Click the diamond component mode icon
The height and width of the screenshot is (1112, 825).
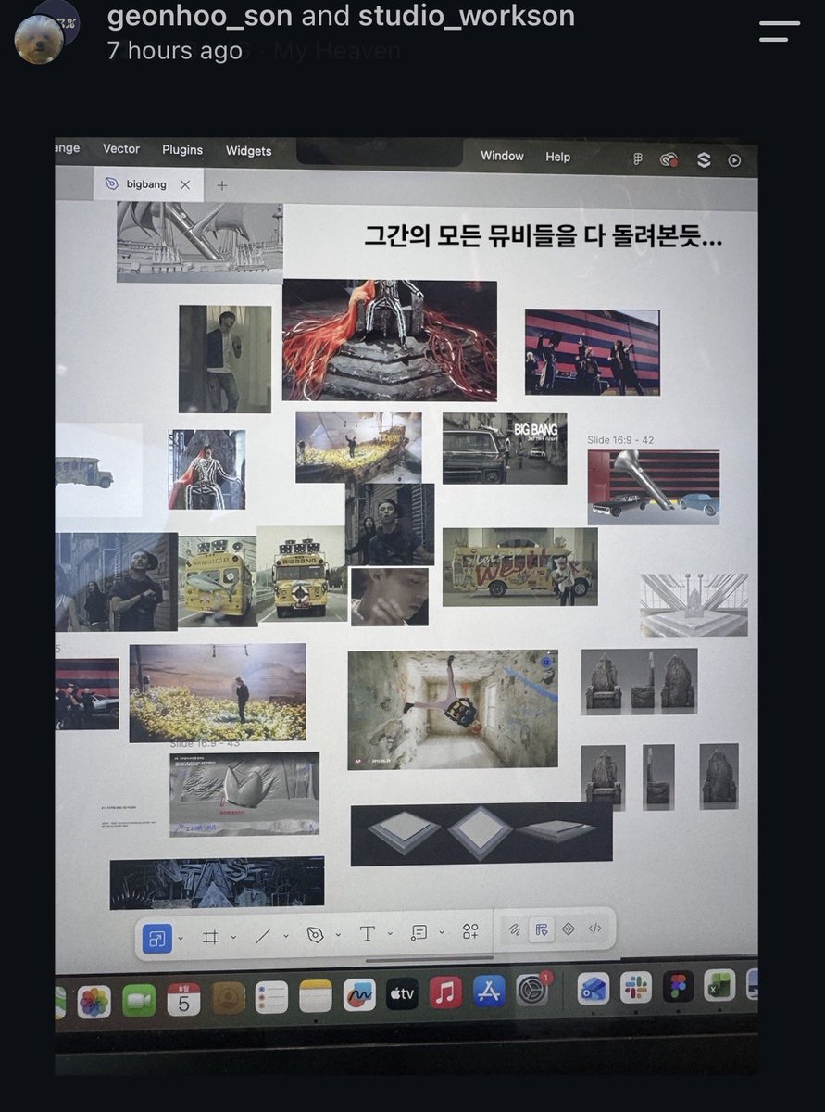(x=569, y=929)
